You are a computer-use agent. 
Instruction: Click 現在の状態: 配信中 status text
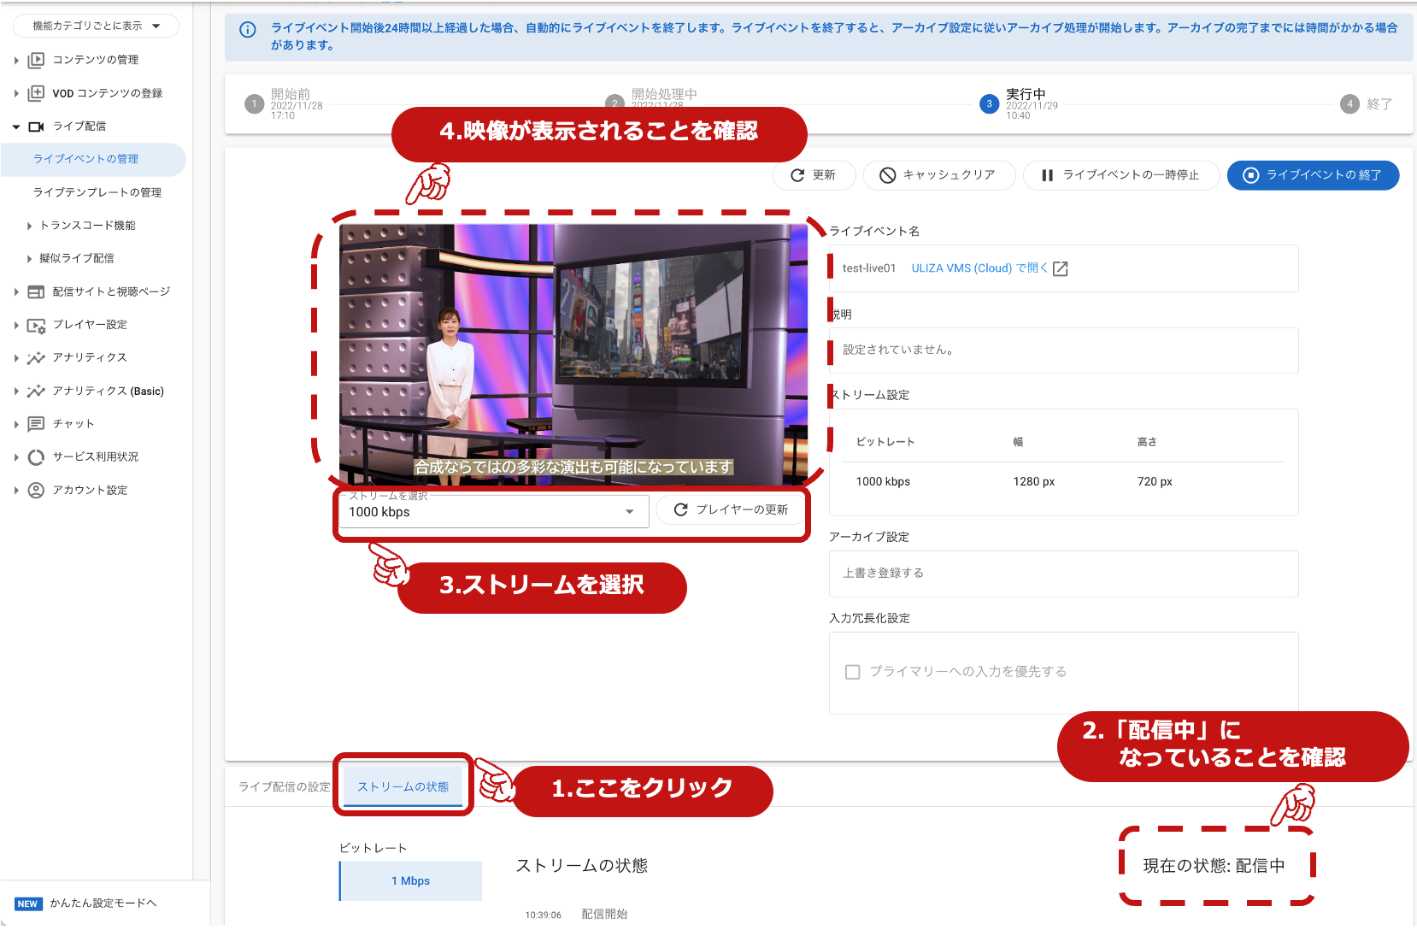pos(1214,866)
